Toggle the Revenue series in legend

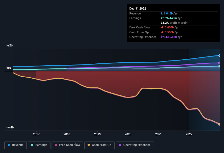coord(16,145)
